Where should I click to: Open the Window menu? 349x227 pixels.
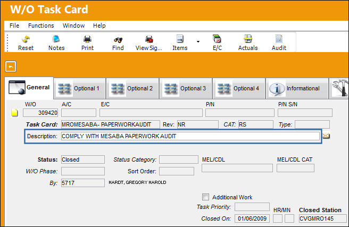[73, 26]
